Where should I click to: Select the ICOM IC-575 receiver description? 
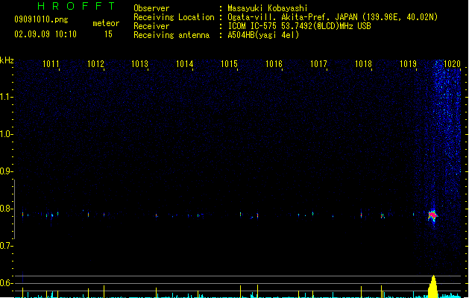click(300, 26)
